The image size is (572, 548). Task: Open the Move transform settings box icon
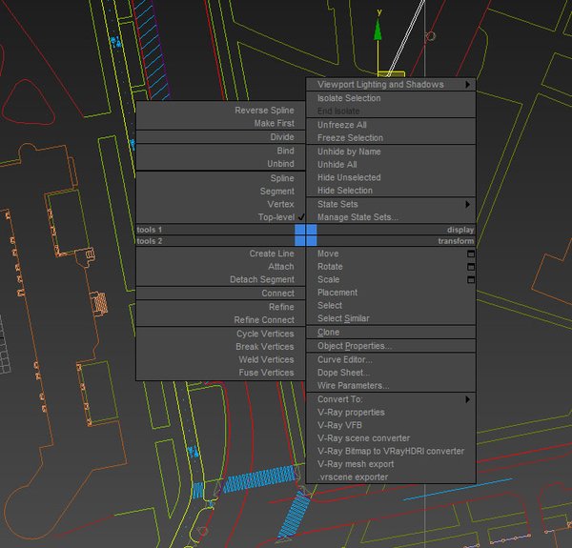coord(470,254)
